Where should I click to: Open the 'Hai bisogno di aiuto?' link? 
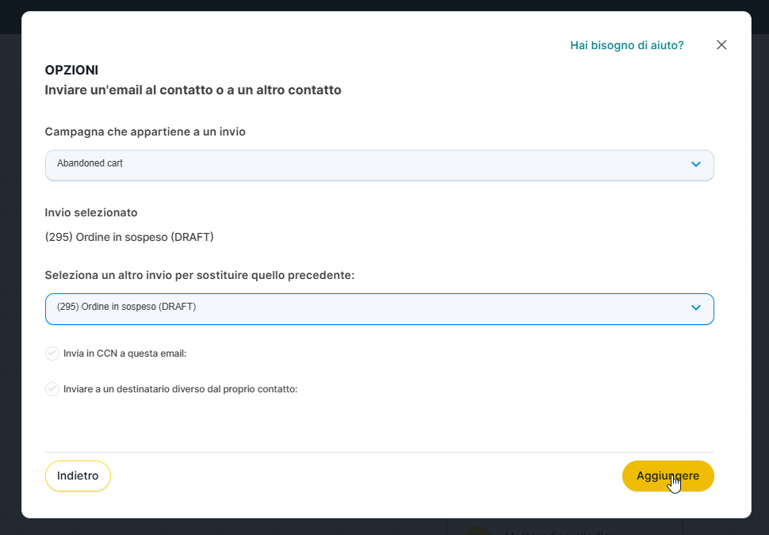click(626, 45)
